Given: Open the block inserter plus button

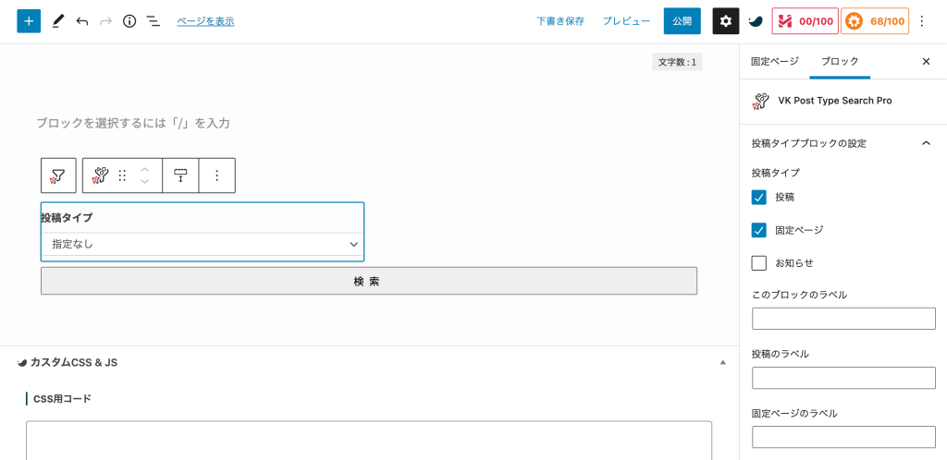Looking at the screenshot, I should point(29,21).
